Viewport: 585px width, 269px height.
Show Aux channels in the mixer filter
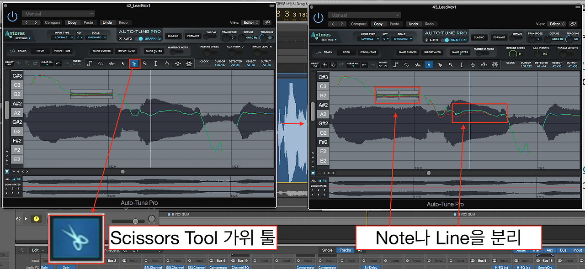550,250
